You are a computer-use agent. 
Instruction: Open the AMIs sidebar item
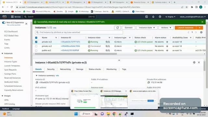pos(6,100)
